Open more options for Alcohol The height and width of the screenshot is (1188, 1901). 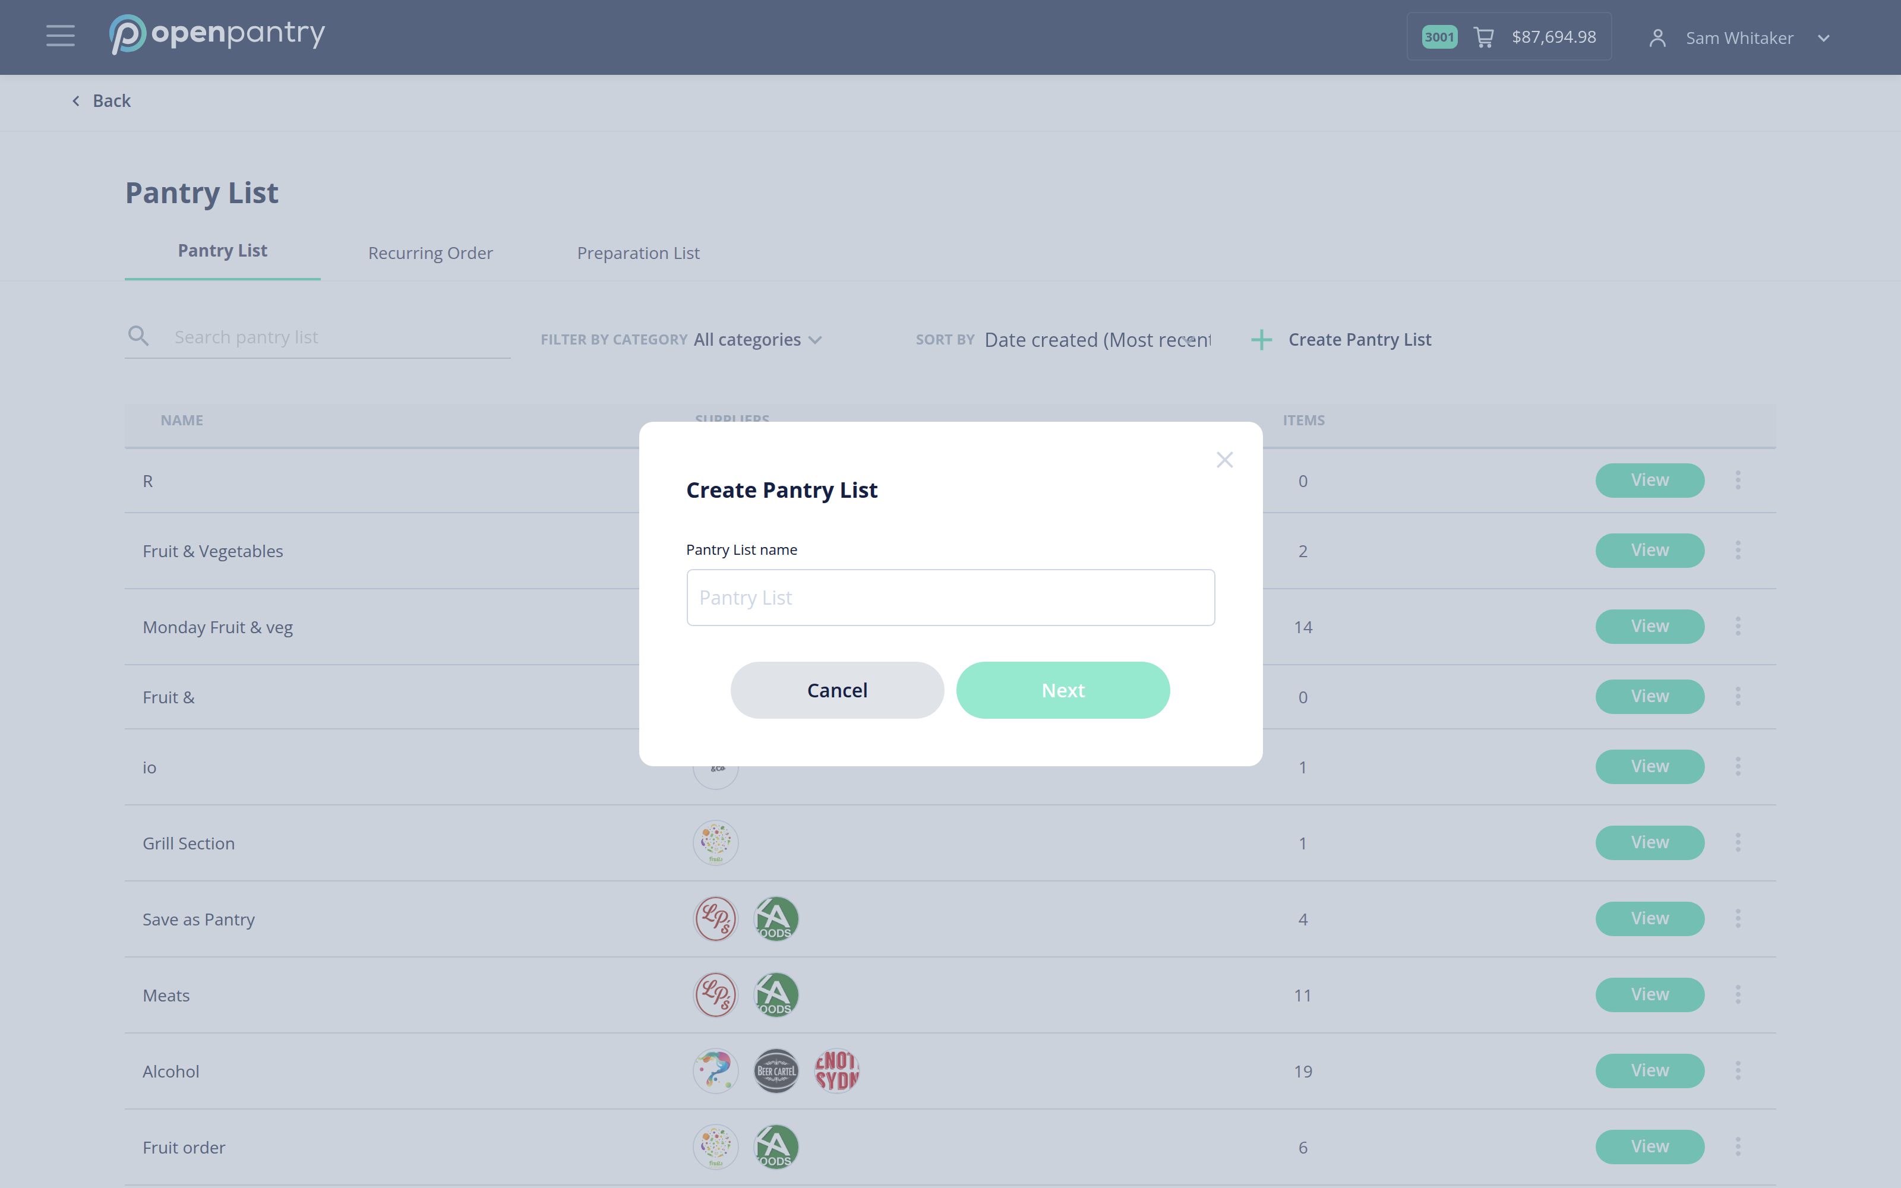pos(1738,1071)
